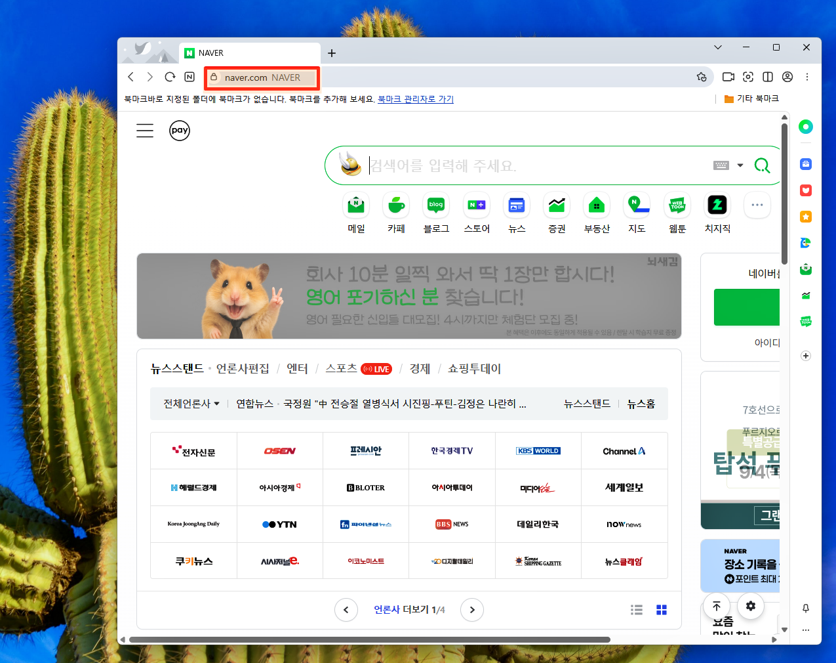Image resolution: width=836 pixels, height=663 pixels.
Task: Open the on-screen keyboard input tool
Action: [721, 165]
